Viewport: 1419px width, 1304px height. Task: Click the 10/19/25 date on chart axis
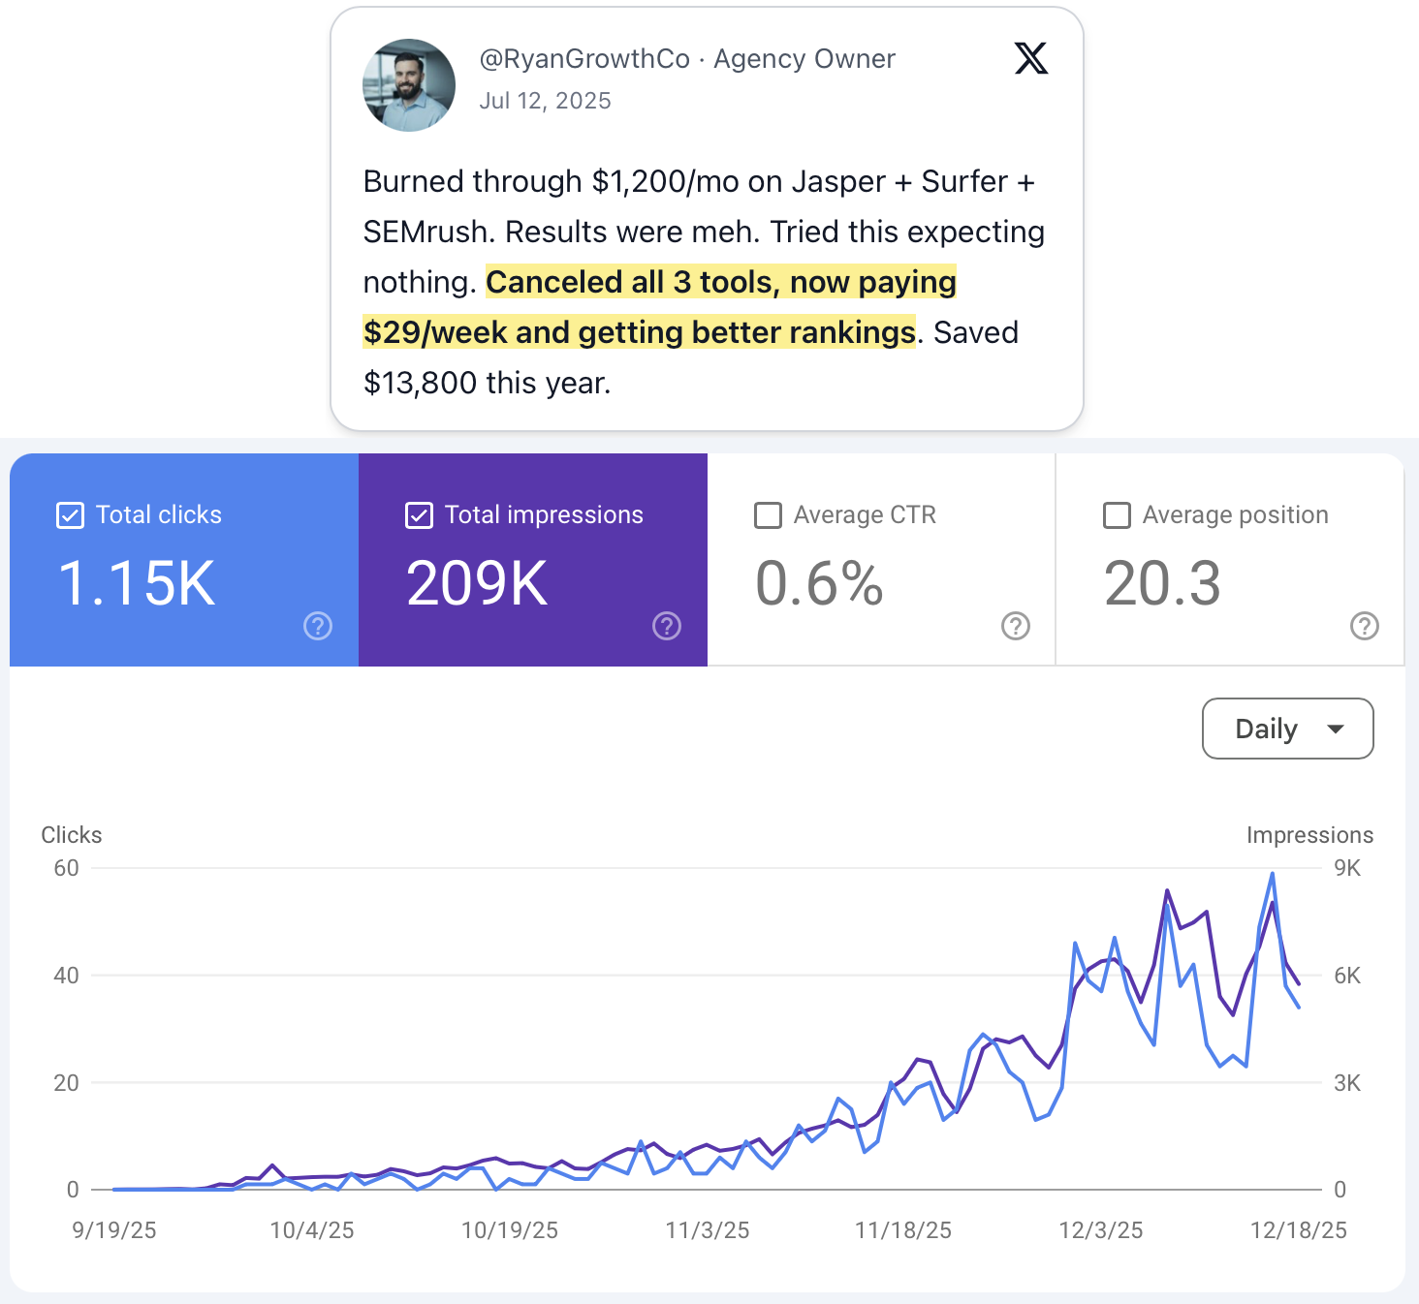(x=510, y=1230)
